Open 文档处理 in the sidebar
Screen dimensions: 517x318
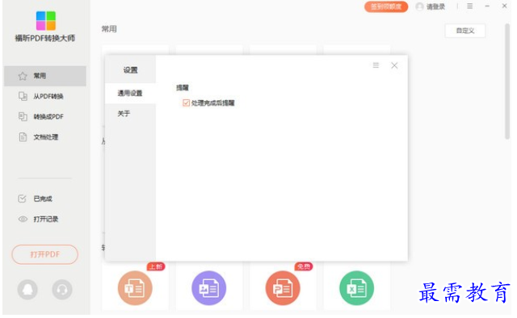tap(45, 137)
